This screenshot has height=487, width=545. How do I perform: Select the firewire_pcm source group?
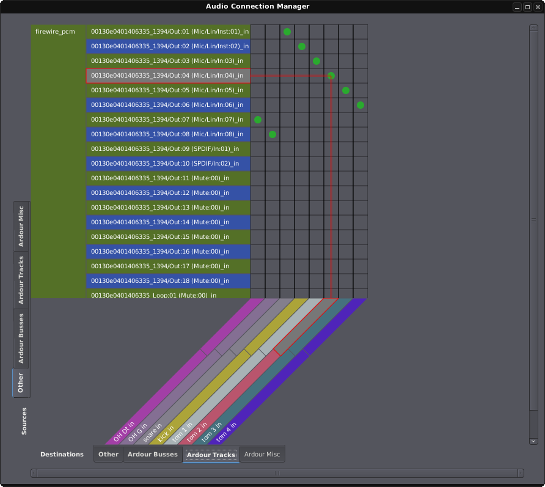pyautogui.click(x=59, y=161)
